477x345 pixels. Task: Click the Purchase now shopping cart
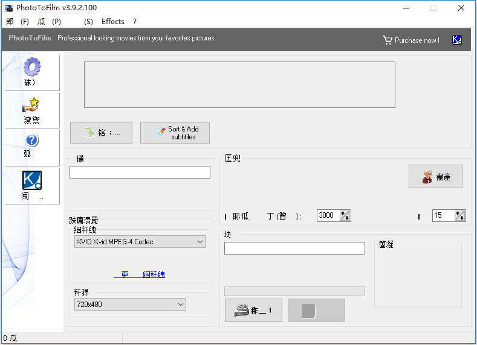[x=411, y=40]
